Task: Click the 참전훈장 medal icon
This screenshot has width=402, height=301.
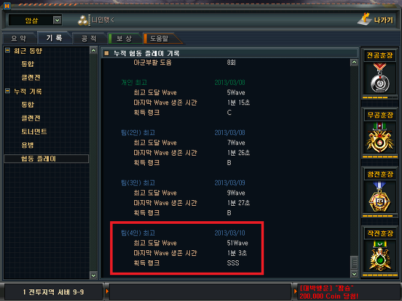Action: (x=380, y=197)
